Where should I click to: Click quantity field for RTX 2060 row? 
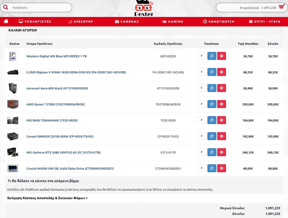201,152
